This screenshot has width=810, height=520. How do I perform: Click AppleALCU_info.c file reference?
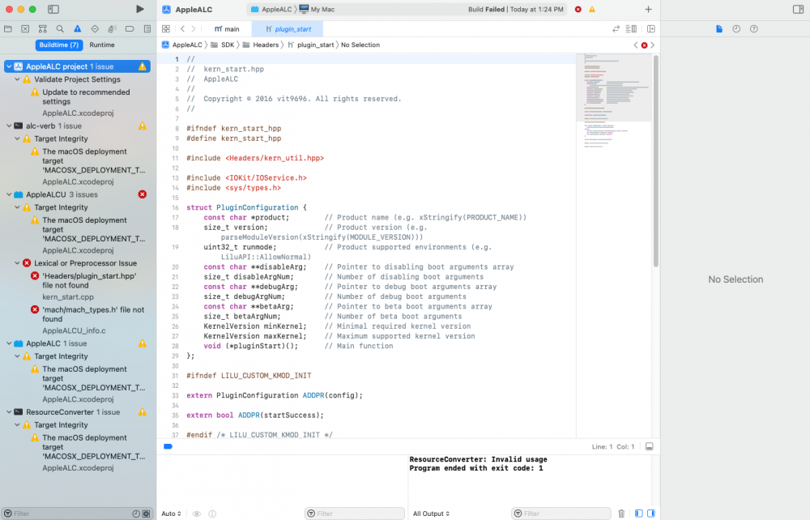pyautogui.click(x=74, y=331)
